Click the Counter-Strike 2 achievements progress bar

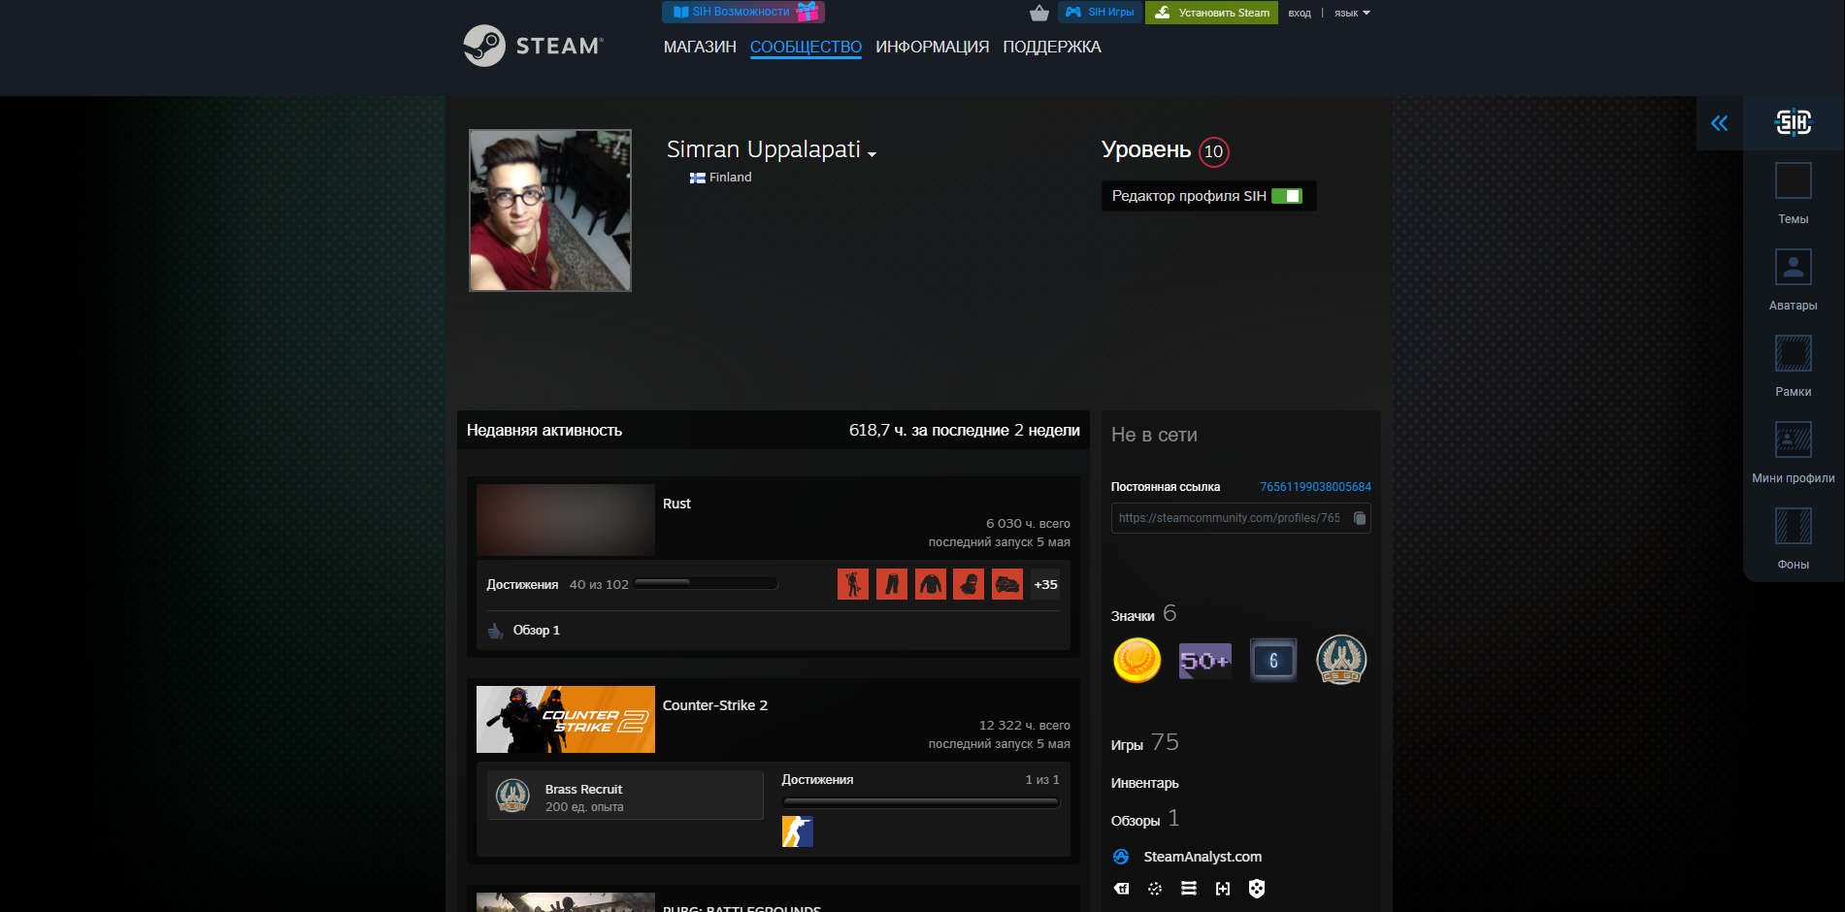click(921, 802)
